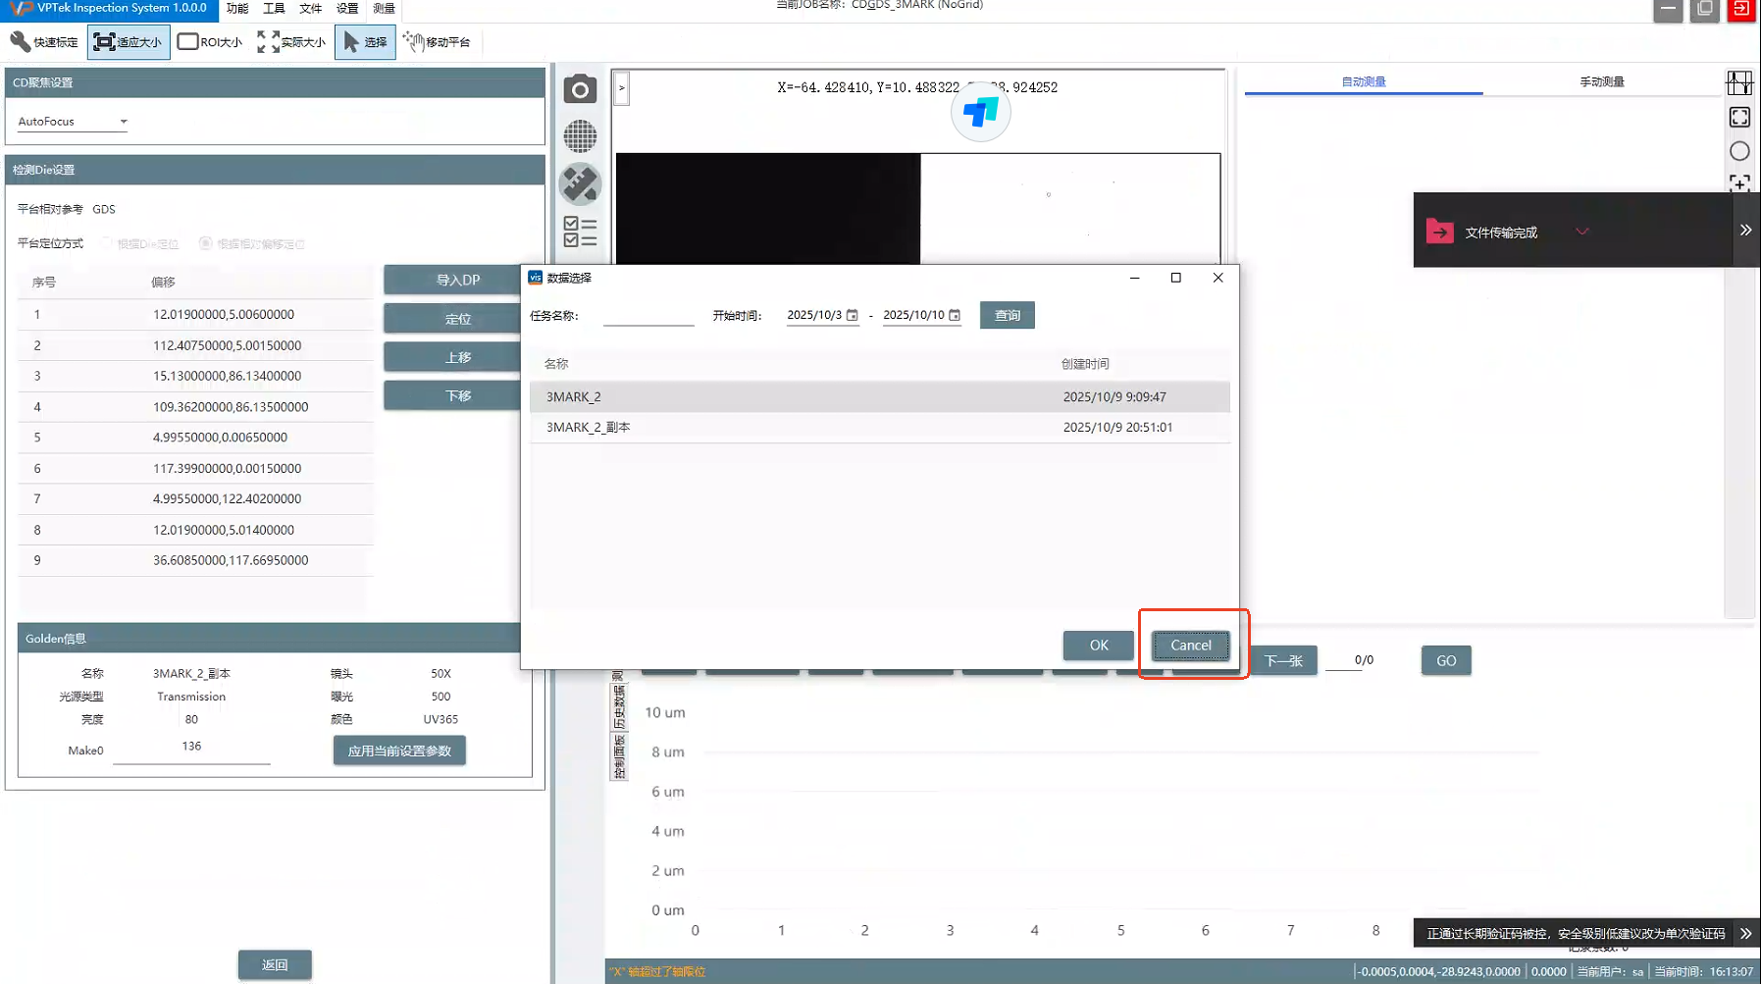Click the round grid icon
The image size is (1761, 984).
coord(580,136)
